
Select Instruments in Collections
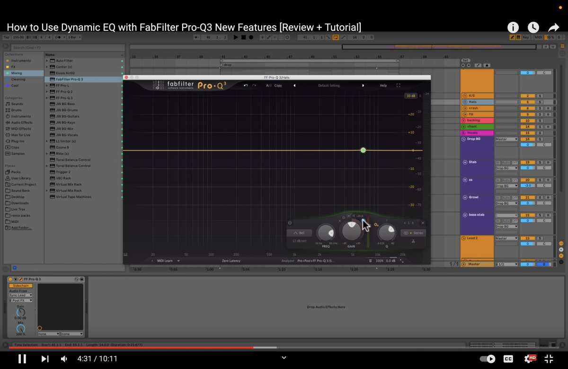point(21,61)
